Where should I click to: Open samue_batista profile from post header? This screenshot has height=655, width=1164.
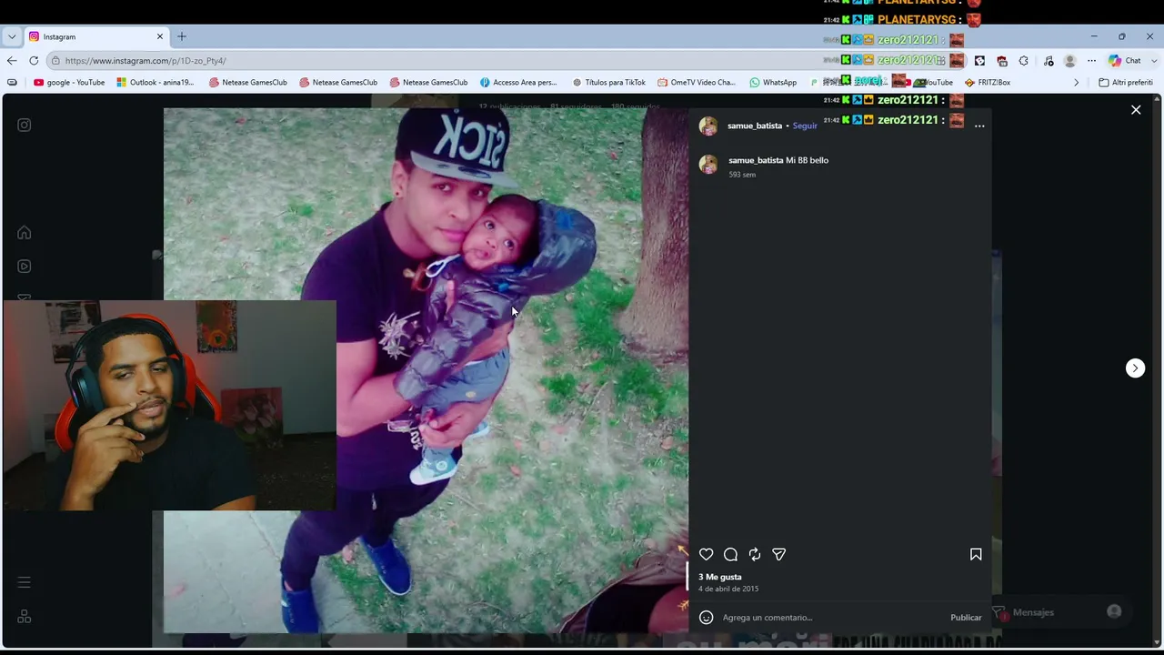point(755,126)
